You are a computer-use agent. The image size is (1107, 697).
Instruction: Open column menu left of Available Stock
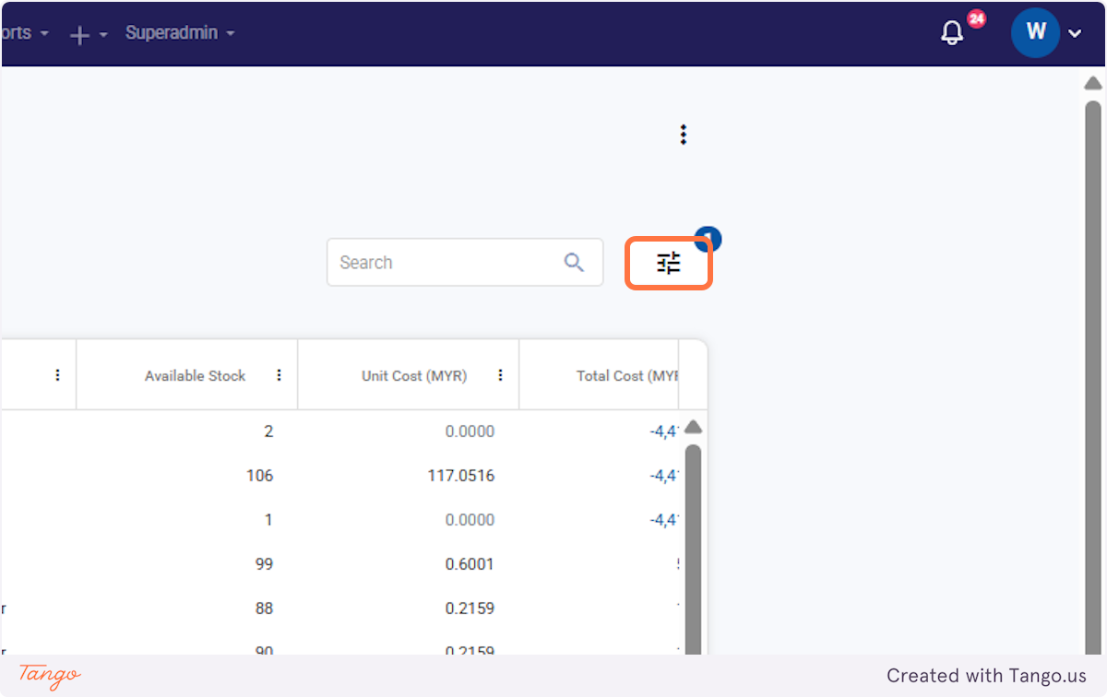click(58, 375)
